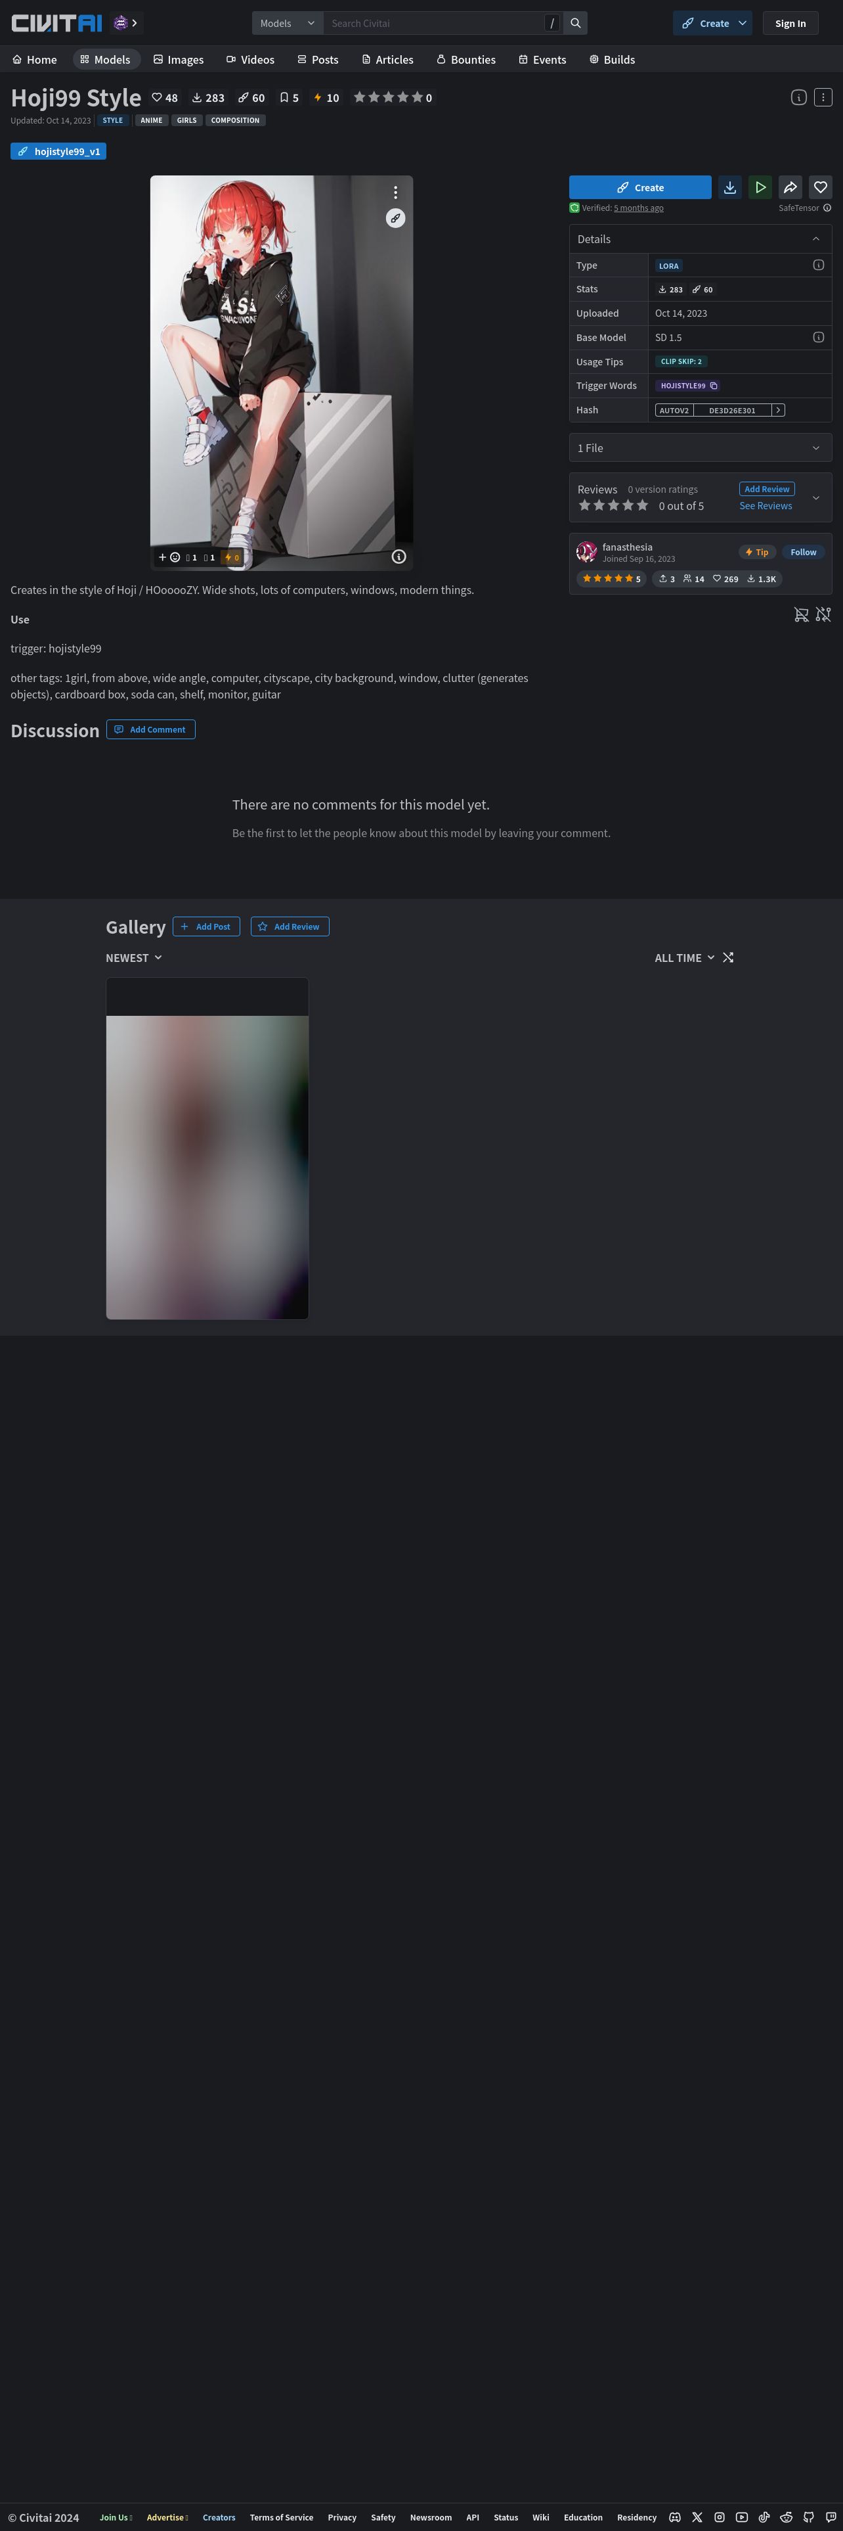Click Add Comment in Discussion
Viewport: 843px width, 2531px height.
tap(151, 729)
